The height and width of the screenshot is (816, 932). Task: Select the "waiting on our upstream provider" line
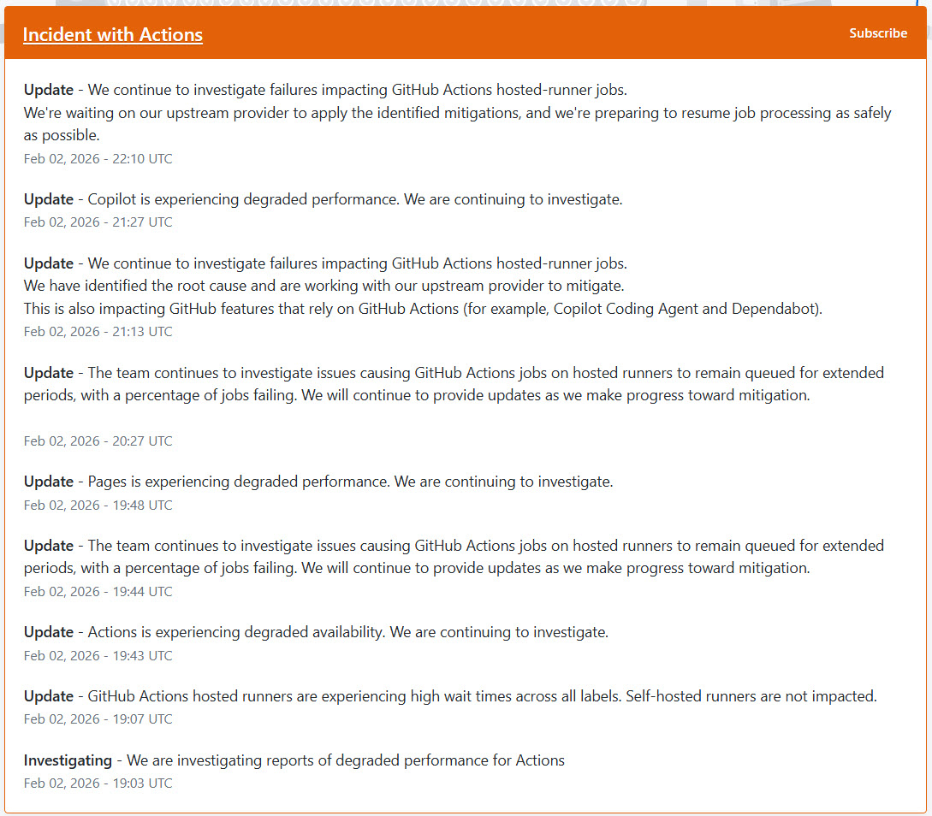(457, 113)
